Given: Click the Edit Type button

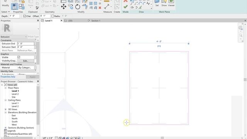Looking at the screenshot, I should 33,37.
